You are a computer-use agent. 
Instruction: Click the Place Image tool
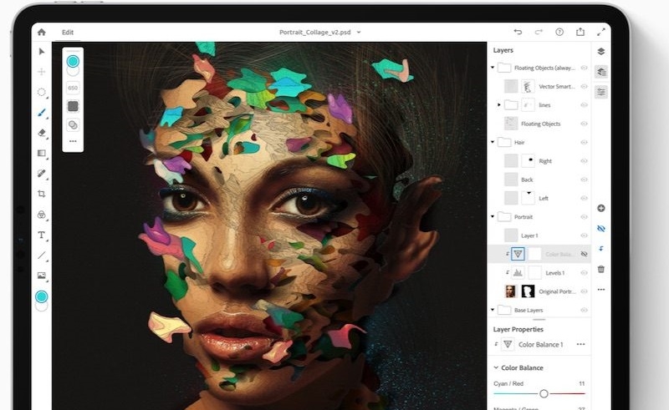(41, 276)
